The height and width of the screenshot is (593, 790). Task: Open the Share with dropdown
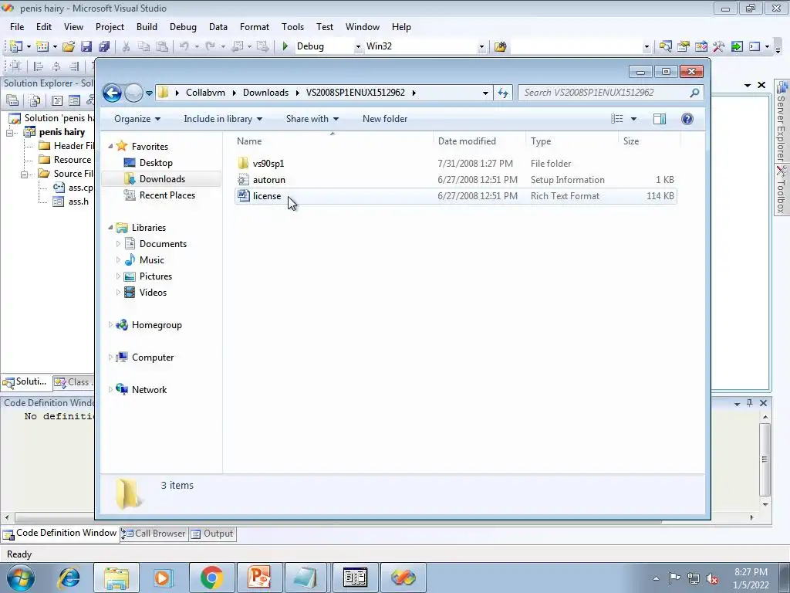pos(312,119)
